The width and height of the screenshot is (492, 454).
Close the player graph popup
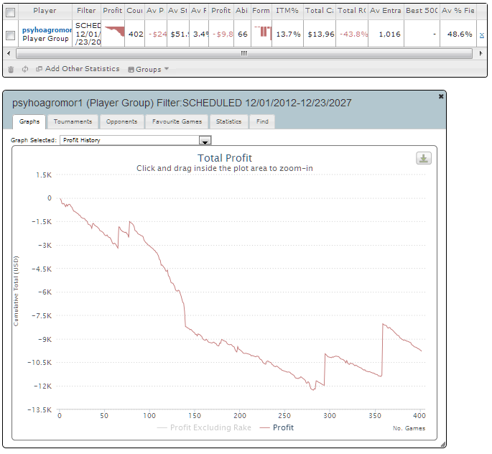(441, 96)
